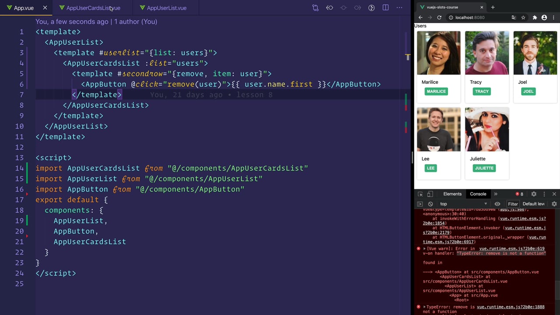
Task: Go forward in the browser
Action: (430, 17)
